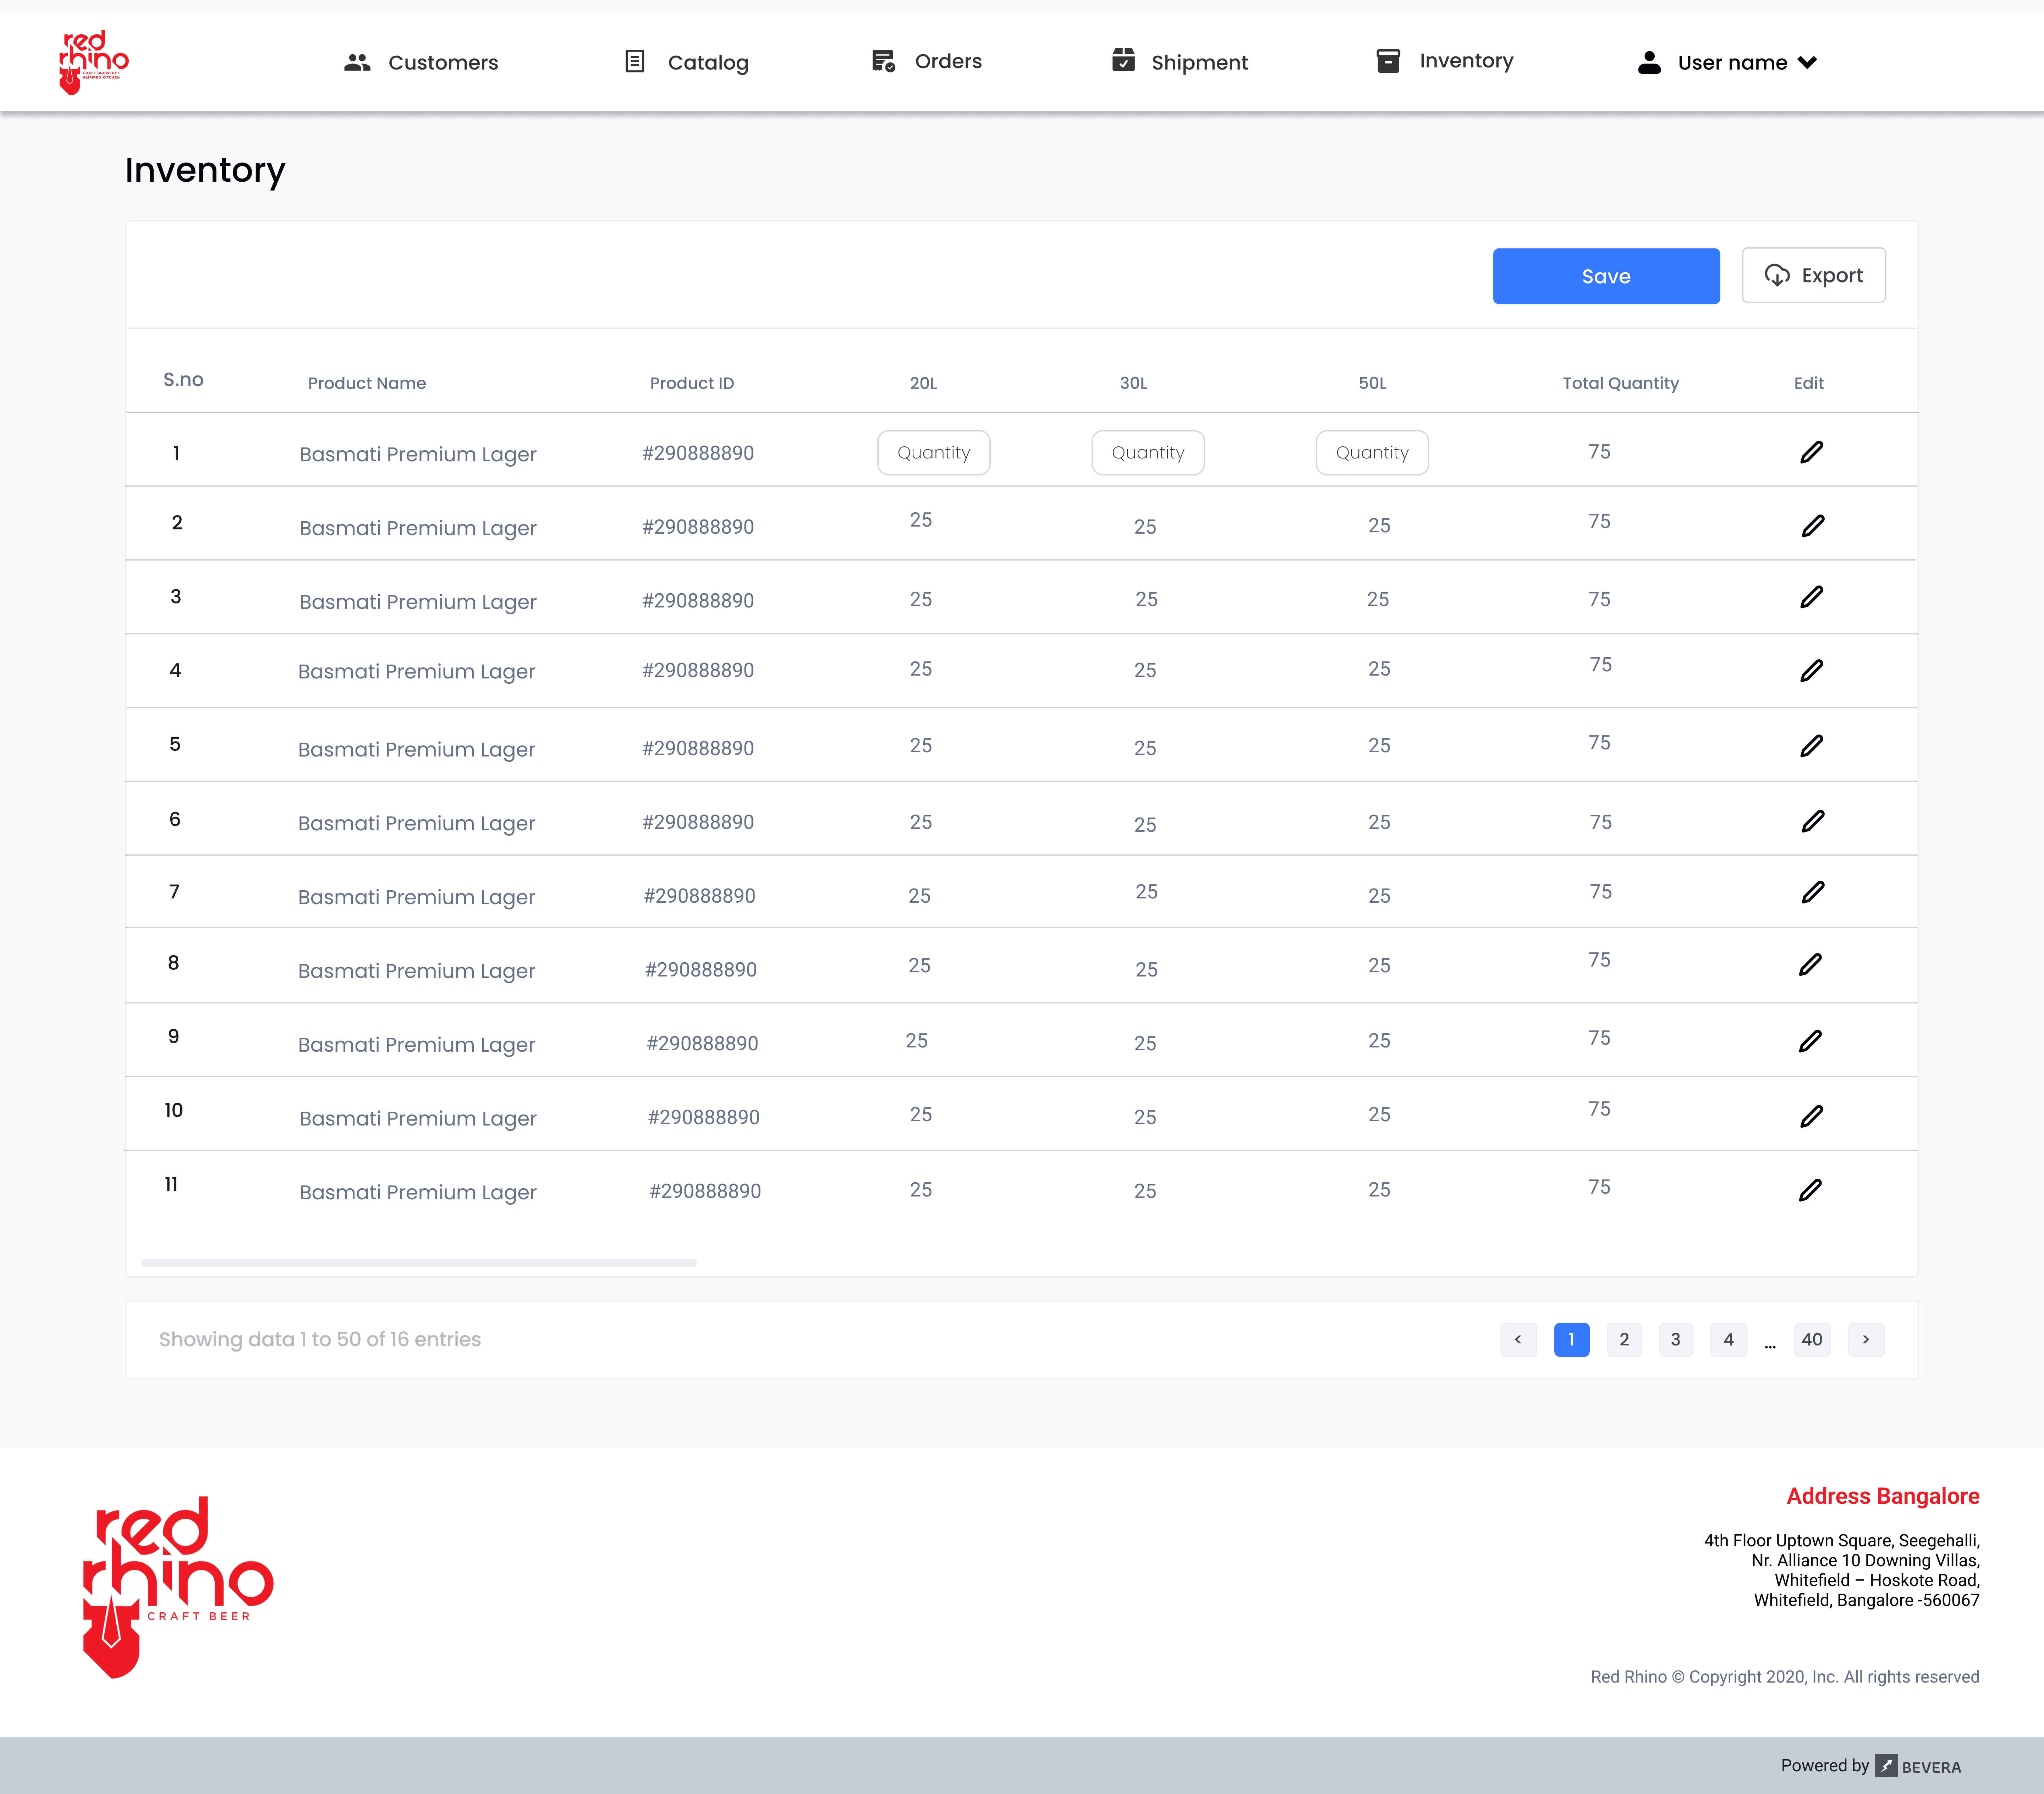Click the Address Bangalore heading

point(1883,1496)
